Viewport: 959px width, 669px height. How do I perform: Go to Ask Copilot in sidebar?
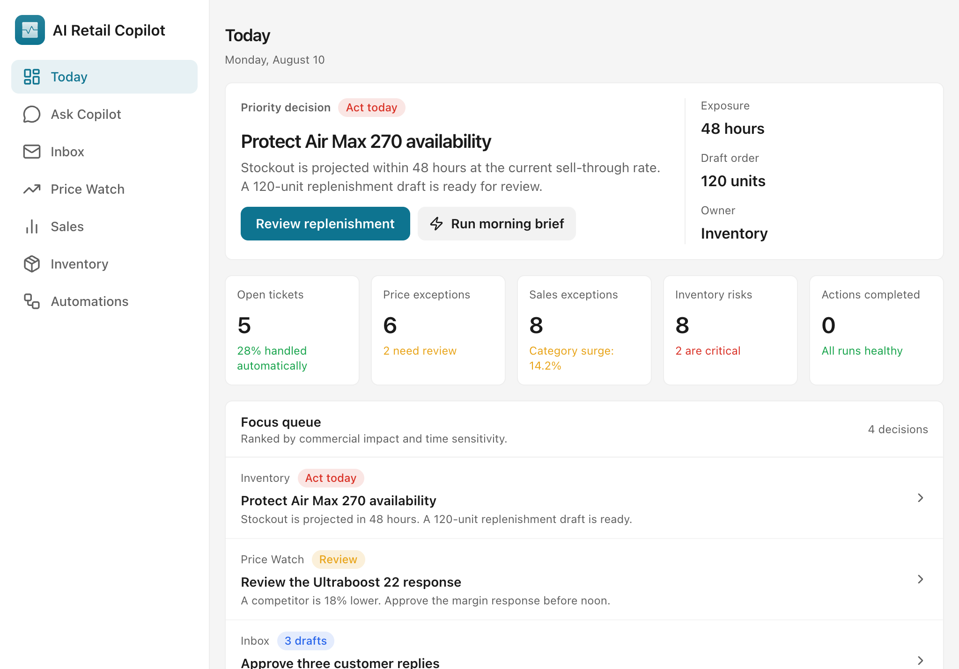104,114
